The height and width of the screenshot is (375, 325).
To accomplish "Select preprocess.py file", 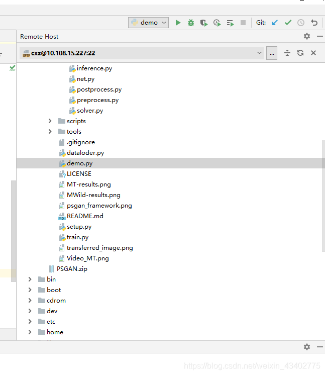I will pos(94,100).
